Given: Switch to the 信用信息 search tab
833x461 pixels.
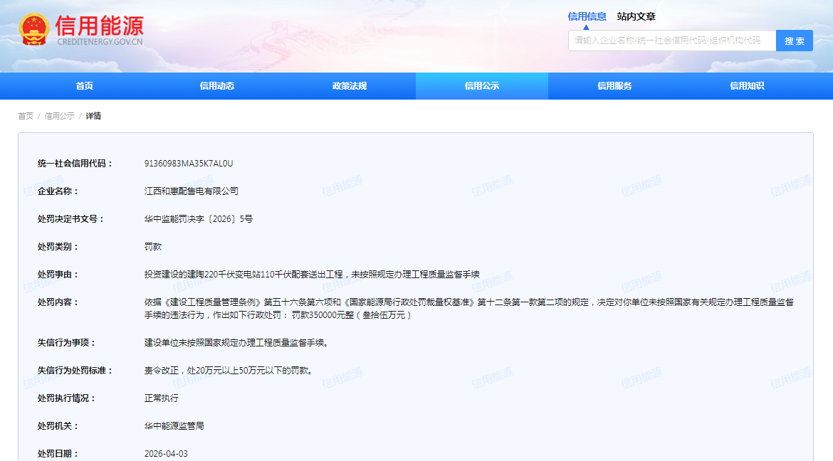Looking at the screenshot, I should coord(587,16).
